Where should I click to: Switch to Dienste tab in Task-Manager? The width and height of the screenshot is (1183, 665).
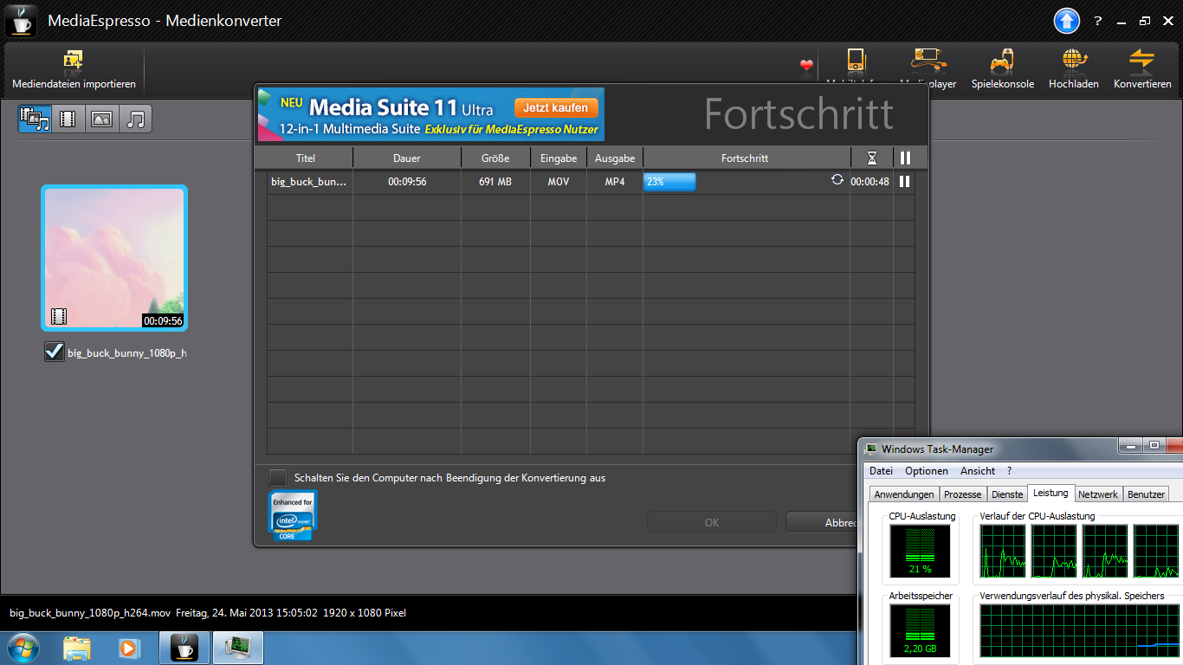[x=1007, y=494]
